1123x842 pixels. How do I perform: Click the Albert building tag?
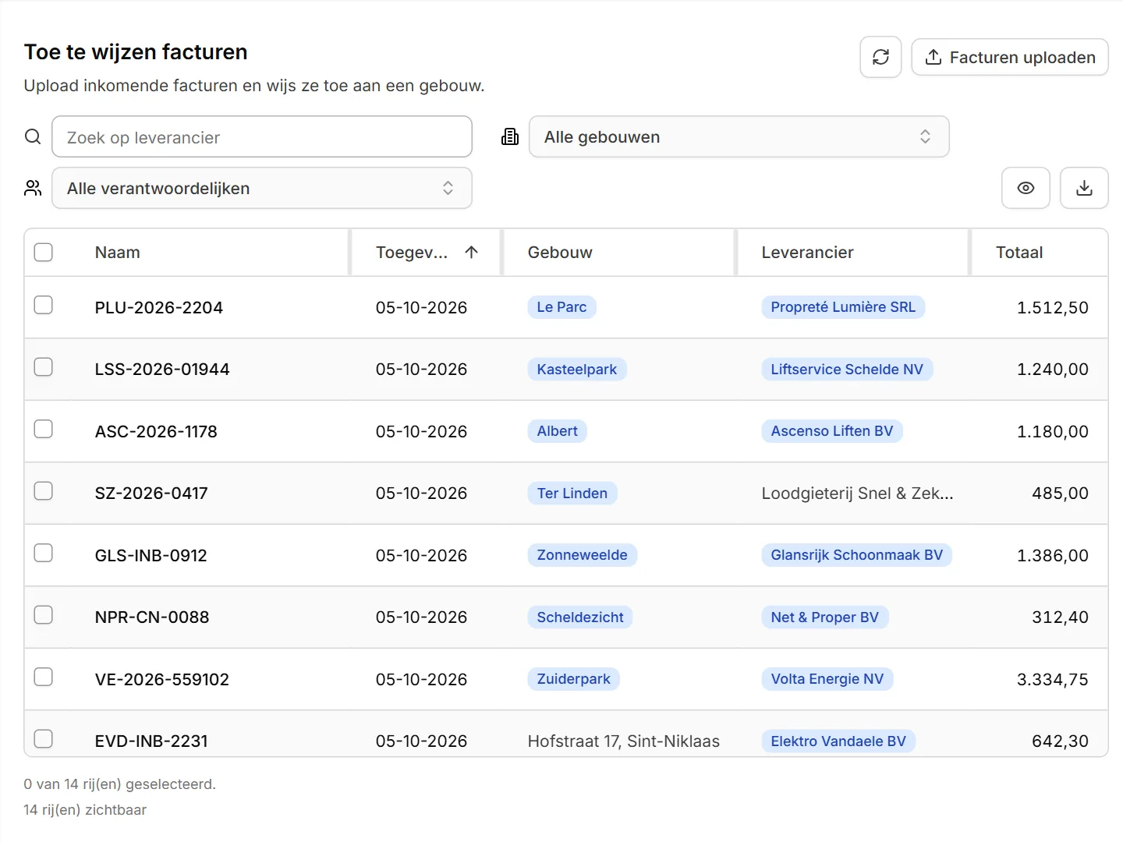click(x=557, y=431)
